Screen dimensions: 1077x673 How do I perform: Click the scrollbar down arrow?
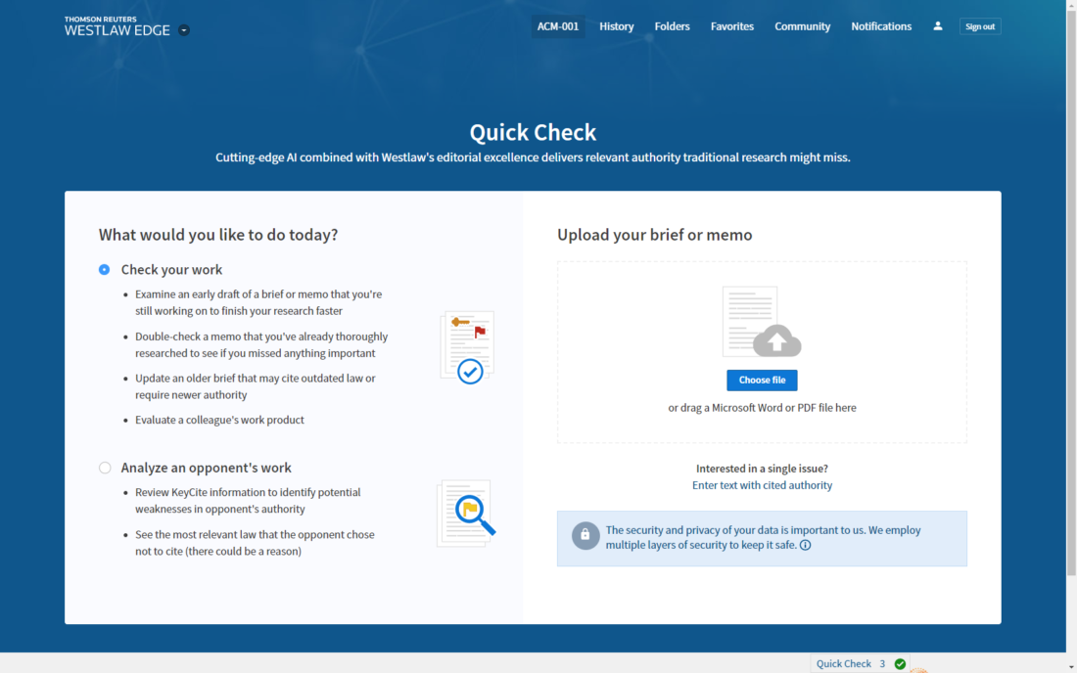pos(1071,667)
